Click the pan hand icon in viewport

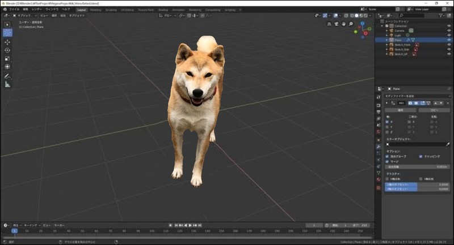pyautogui.click(x=344, y=24)
